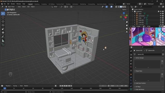Open the Render menu

[13, 4]
